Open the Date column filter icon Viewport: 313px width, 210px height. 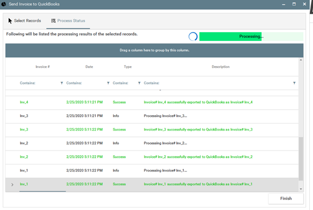point(108,83)
